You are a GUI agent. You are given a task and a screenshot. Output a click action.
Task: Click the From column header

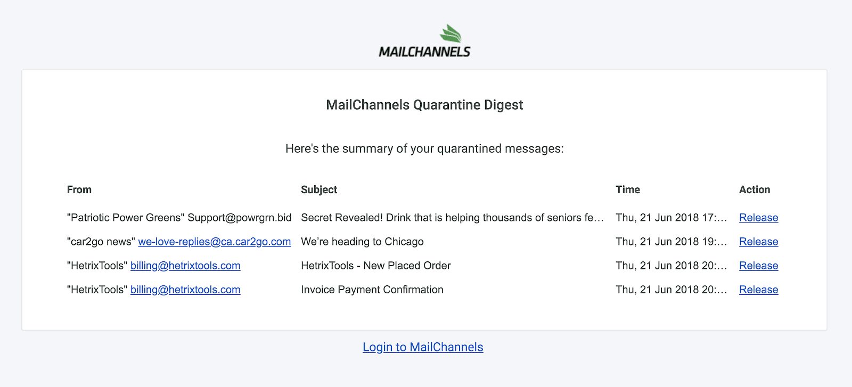79,190
